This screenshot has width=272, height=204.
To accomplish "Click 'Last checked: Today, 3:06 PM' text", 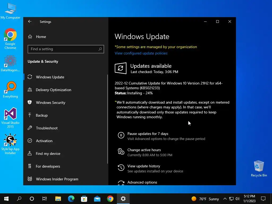I will 154,72.
